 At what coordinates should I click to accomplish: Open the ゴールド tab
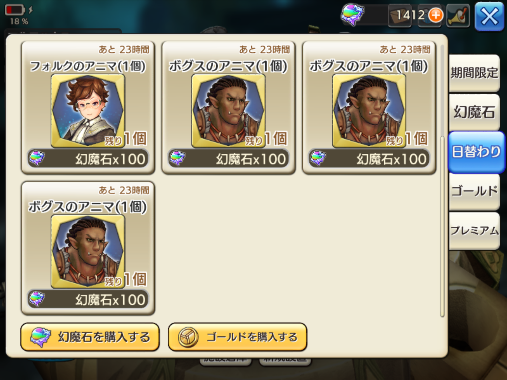pyautogui.click(x=474, y=192)
